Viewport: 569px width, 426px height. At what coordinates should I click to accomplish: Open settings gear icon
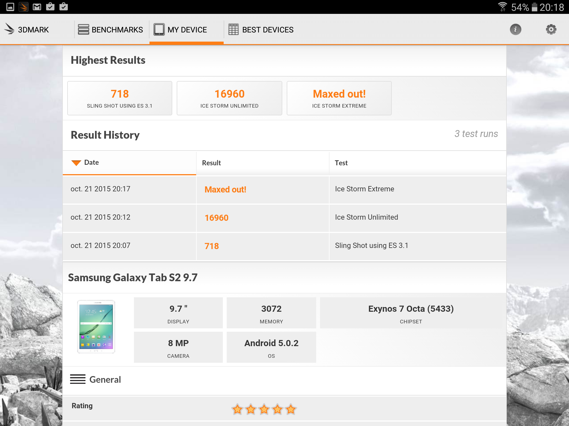click(x=551, y=29)
